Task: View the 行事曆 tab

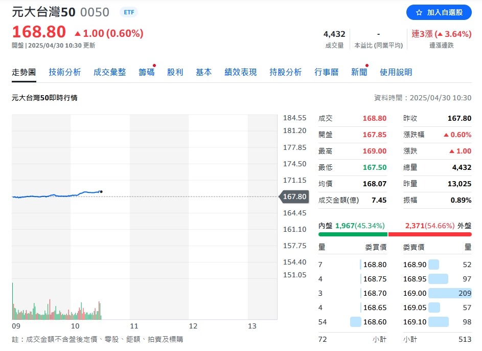Action: coord(326,72)
